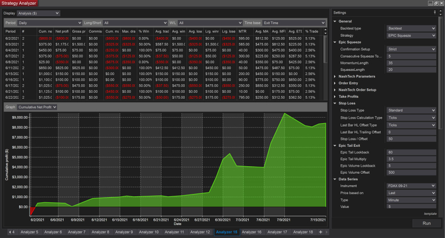Click the template link
The width and height of the screenshot is (445, 238).
429,213
